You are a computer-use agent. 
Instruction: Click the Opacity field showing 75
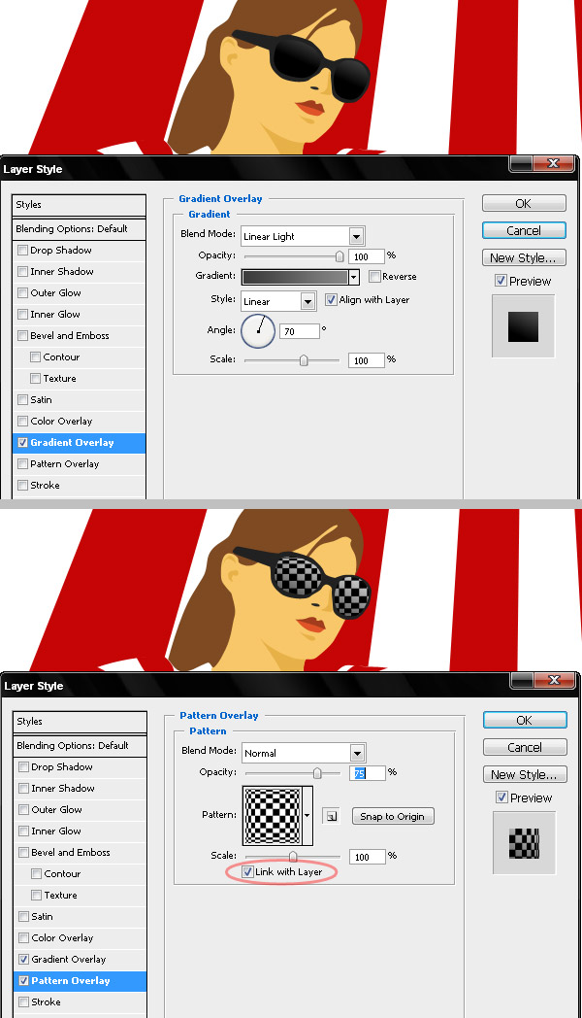click(x=368, y=773)
